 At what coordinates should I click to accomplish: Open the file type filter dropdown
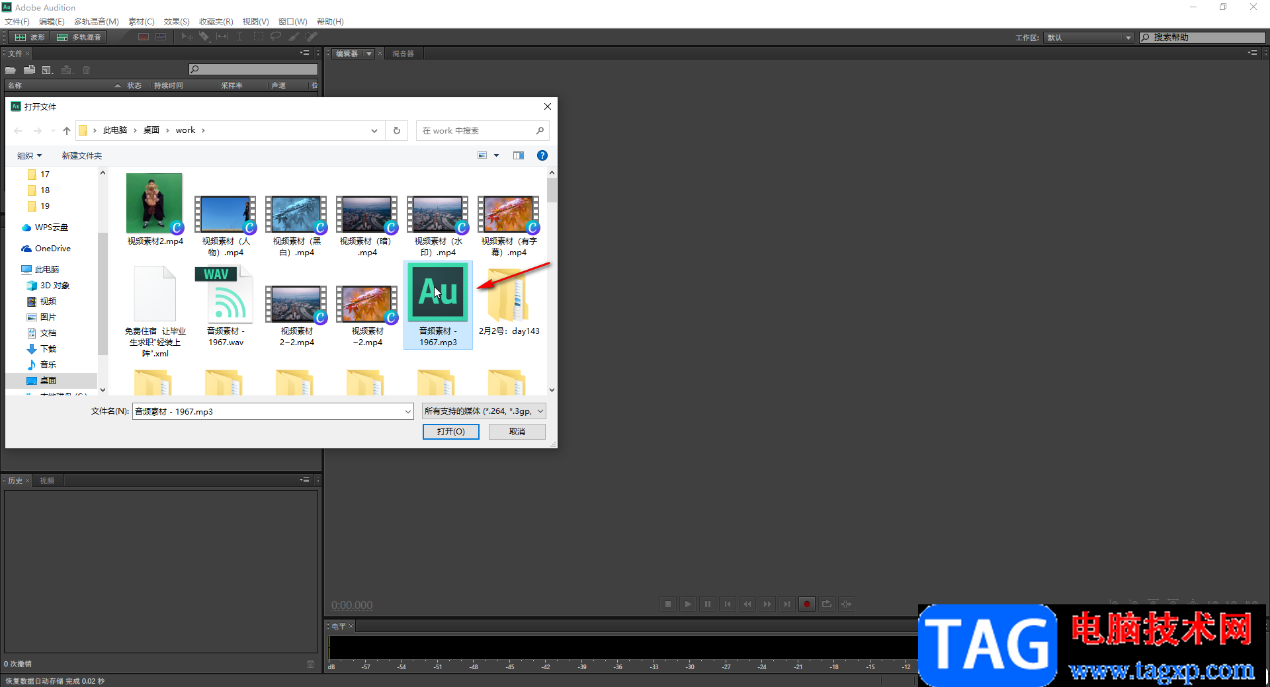484,411
